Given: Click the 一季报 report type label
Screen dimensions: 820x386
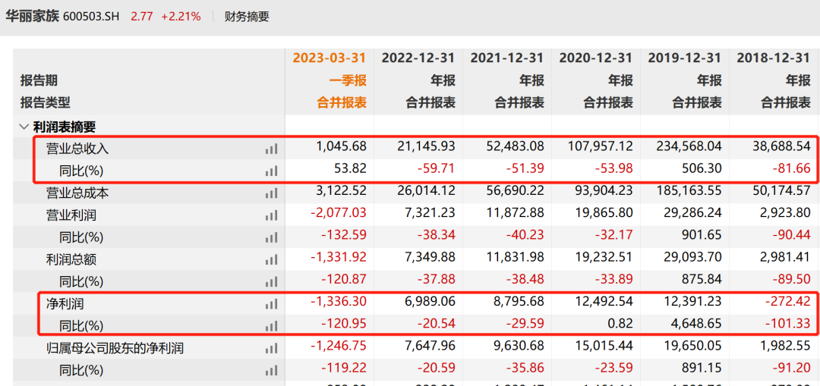Looking at the screenshot, I should coord(348,80).
